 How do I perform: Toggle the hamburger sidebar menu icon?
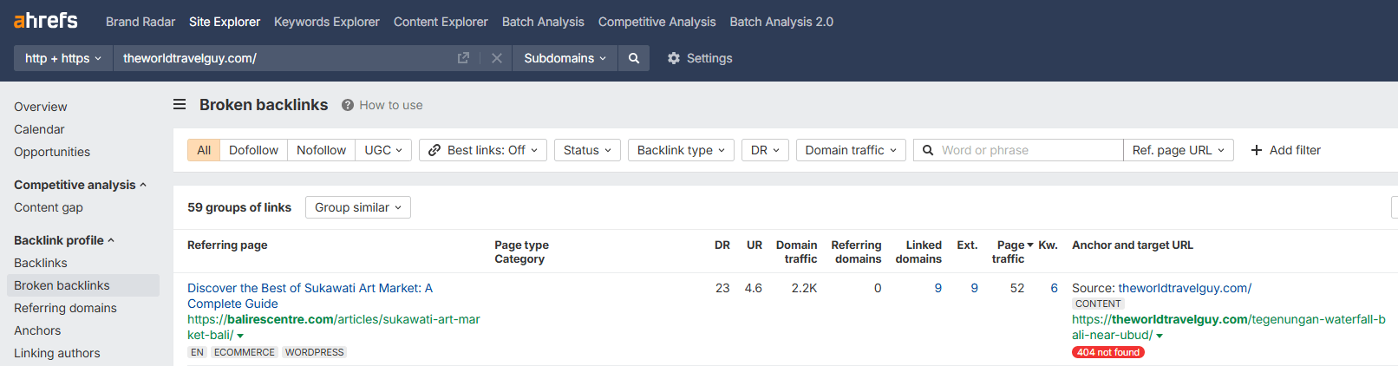[x=180, y=105]
